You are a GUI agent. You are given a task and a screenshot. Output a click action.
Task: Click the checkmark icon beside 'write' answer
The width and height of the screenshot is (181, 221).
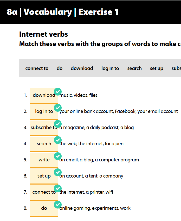(x=58, y=156)
